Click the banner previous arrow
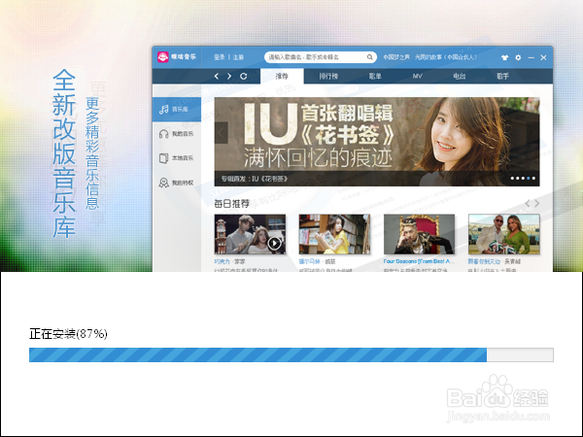The height and width of the screenshot is (437, 583). pos(222,133)
